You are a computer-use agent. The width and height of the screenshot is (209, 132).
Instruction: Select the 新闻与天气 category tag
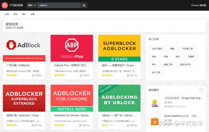point(185,64)
